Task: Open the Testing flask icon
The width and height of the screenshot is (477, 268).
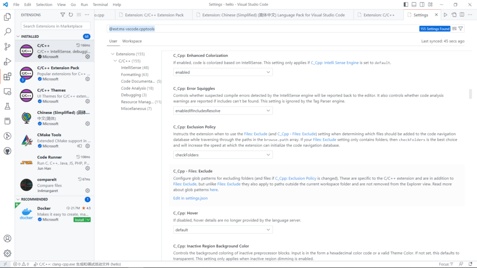Action: (7, 106)
